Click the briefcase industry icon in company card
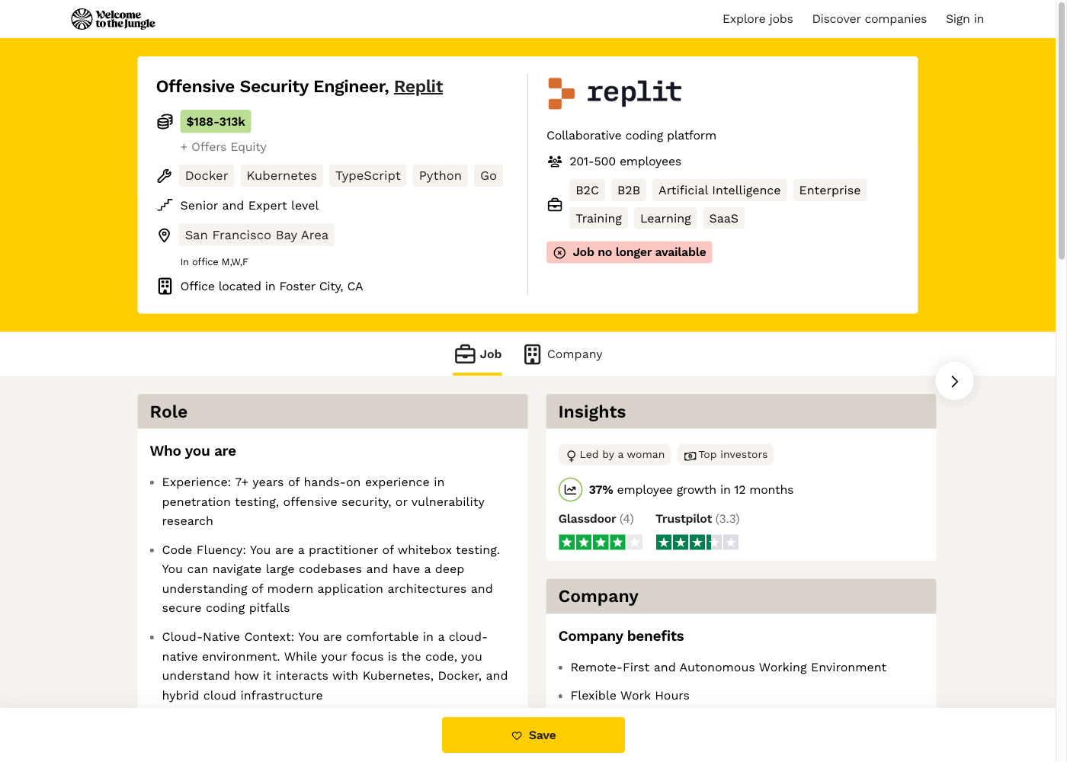Image resolution: width=1067 pixels, height=762 pixels. point(555,205)
